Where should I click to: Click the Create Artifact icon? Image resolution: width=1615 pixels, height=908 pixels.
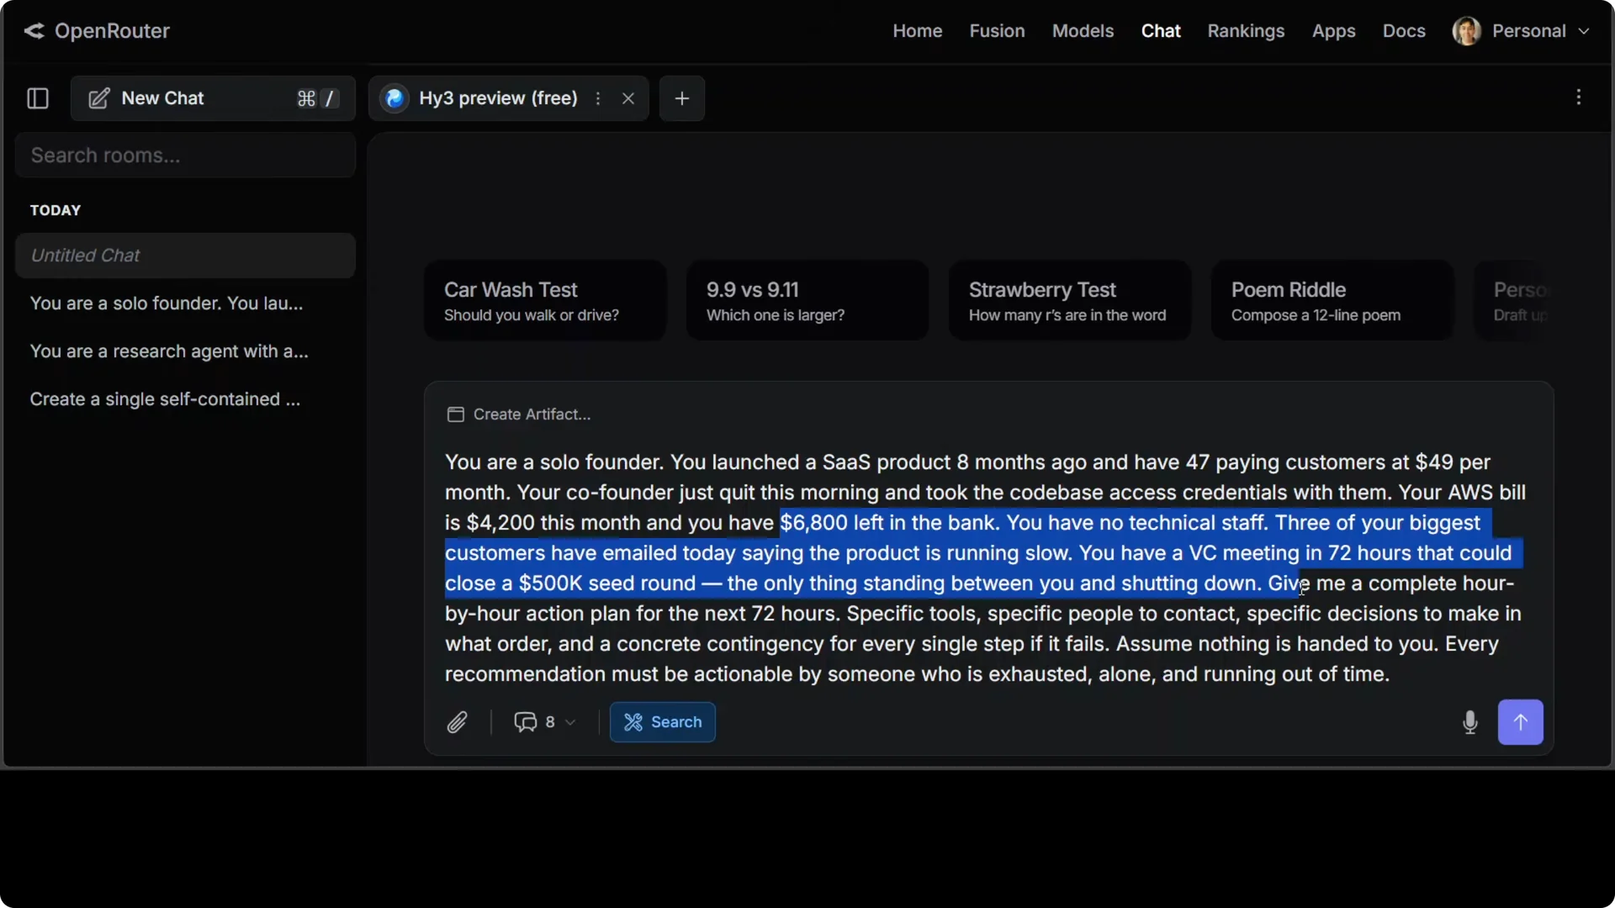point(456,414)
